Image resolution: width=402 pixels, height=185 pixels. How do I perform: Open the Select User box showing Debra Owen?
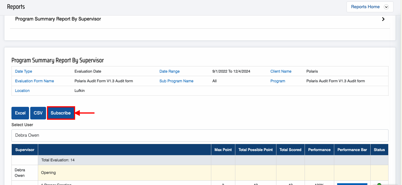[x=200, y=136]
